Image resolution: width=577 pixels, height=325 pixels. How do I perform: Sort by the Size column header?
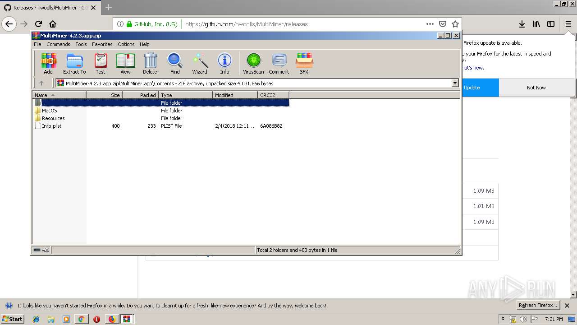tap(104, 95)
